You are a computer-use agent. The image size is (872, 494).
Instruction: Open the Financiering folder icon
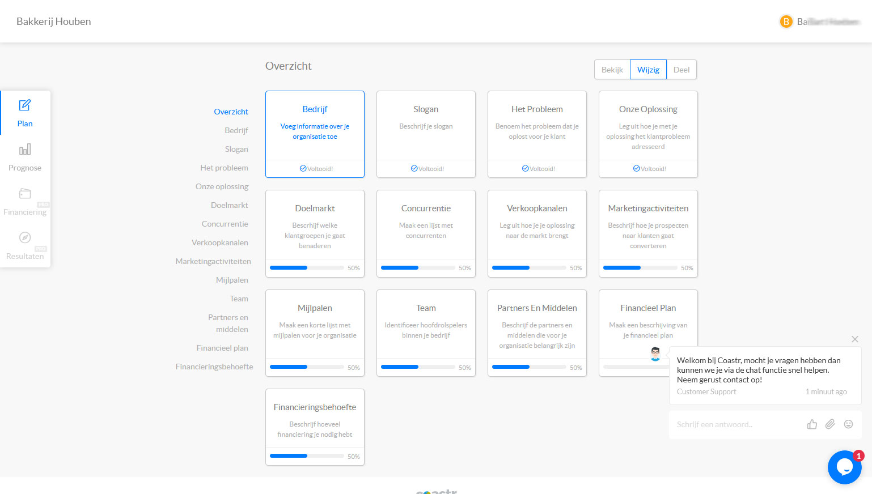(25, 193)
